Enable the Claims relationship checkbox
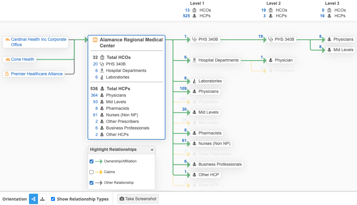357x205 pixels. tap(92, 172)
